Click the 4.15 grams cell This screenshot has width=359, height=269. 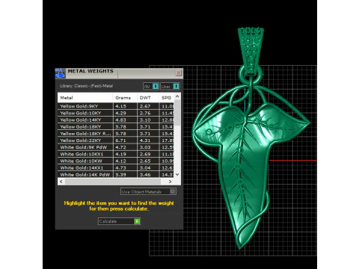(125, 106)
